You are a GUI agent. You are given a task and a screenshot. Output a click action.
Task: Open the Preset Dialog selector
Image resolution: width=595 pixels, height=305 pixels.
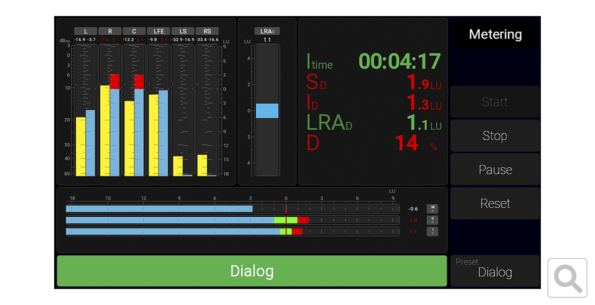495,271
